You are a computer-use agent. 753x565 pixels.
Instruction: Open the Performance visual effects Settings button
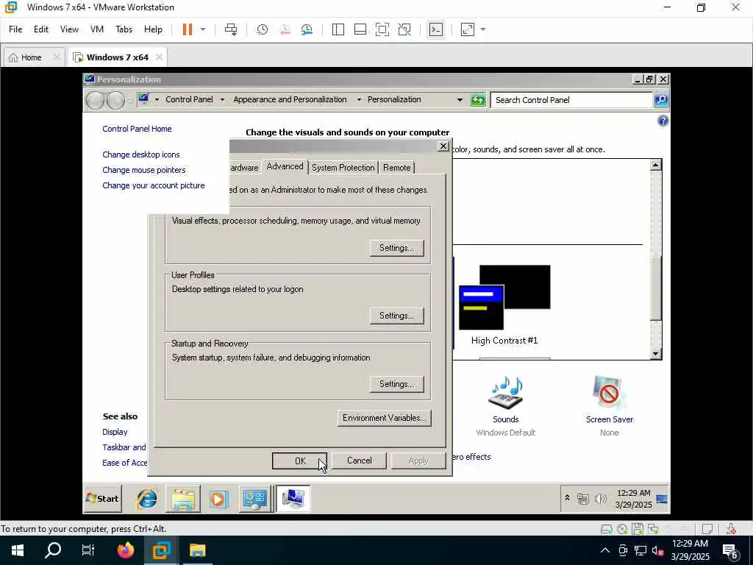click(396, 248)
